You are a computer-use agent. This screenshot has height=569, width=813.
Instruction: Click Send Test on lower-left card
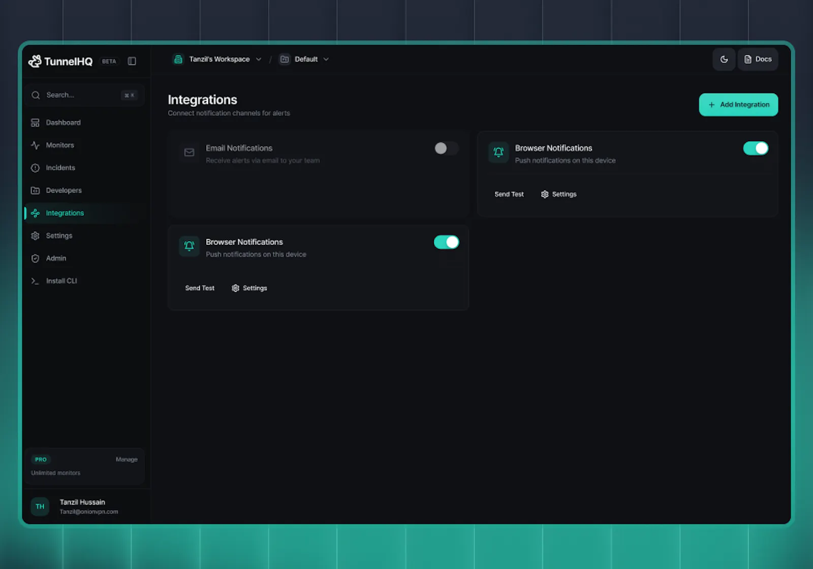coord(200,288)
